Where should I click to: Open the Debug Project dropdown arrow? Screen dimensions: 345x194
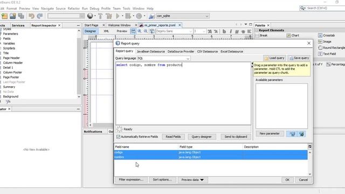(x=133, y=16)
